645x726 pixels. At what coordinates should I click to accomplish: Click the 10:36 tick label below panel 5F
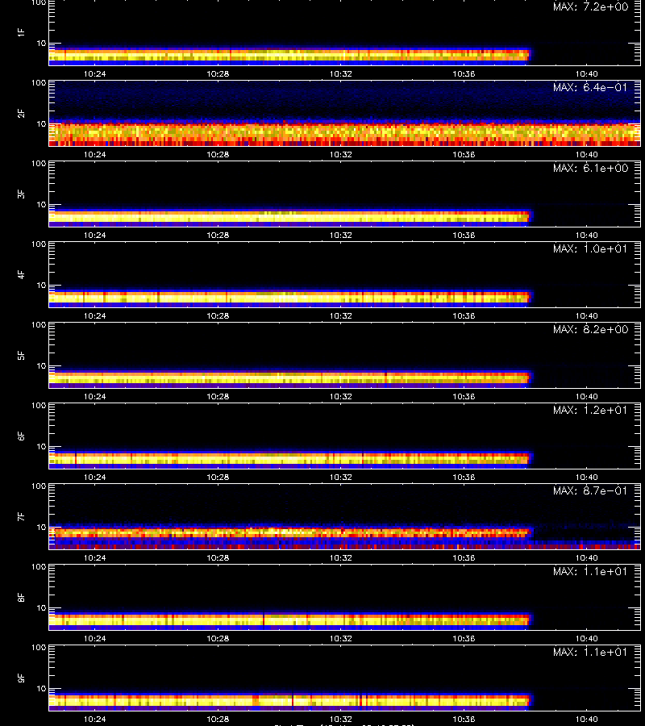464,396
